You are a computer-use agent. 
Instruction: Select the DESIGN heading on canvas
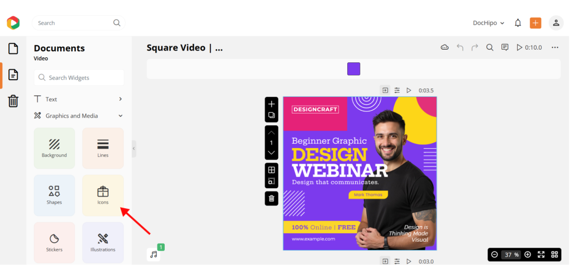[330, 155]
